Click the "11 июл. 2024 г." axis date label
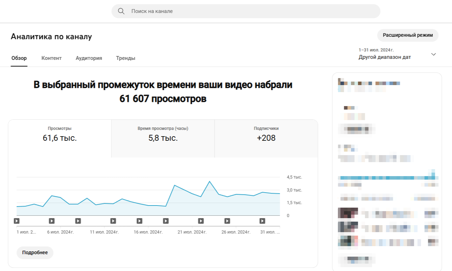Viewport: 452px width, 271px height. point(104,232)
